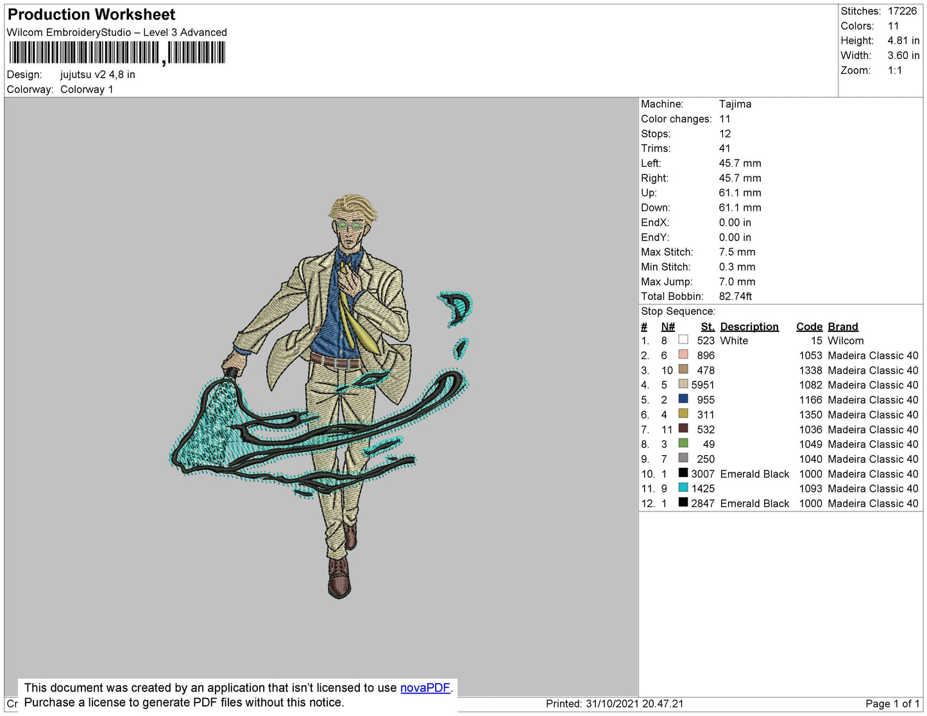Select the green swatch for code 1049
The width and height of the screenshot is (927, 716).
pos(683,443)
